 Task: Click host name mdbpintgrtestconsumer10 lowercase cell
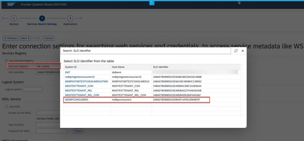(x=126, y=77)
